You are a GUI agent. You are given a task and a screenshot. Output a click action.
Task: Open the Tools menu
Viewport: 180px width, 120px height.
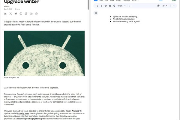tap(134, 1)
